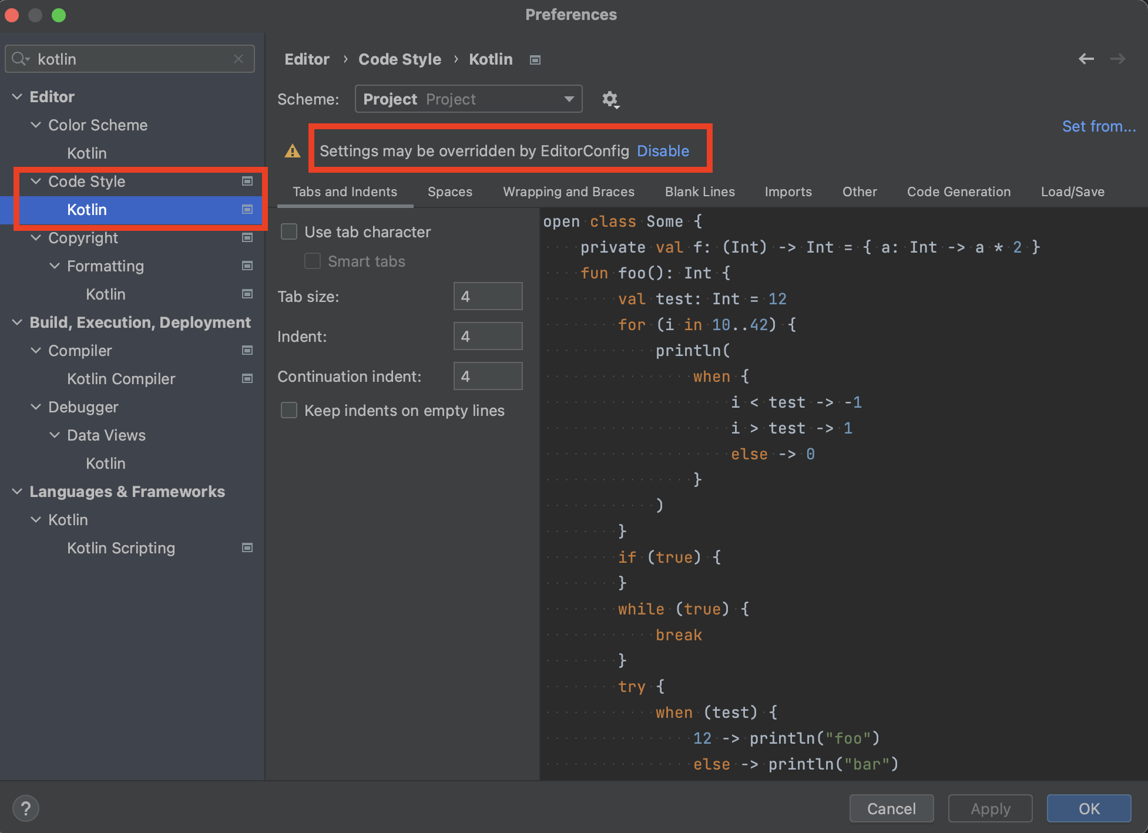Open help with the question mark button
This screenshot has height=833, width=1148.
tap(25, 808)
